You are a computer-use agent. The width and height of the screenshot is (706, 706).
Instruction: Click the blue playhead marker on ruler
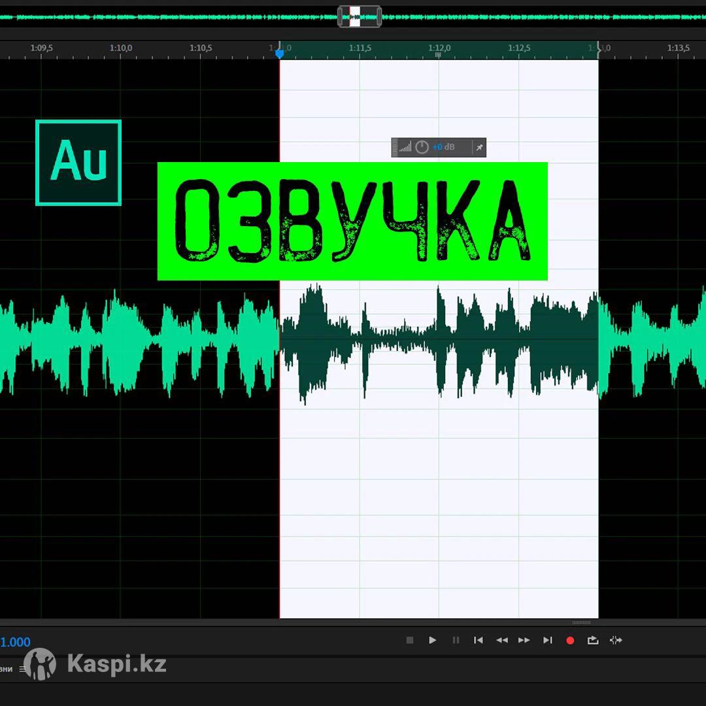click(x=280, y=54)
